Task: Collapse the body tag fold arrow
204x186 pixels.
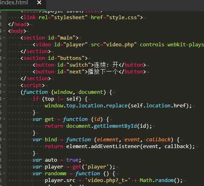Action: click(4, 31)
